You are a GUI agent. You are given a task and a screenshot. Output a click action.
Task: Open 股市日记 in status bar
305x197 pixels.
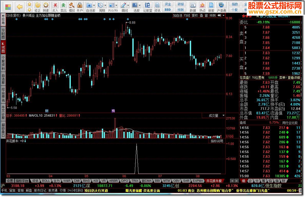[x=40, y=191]
